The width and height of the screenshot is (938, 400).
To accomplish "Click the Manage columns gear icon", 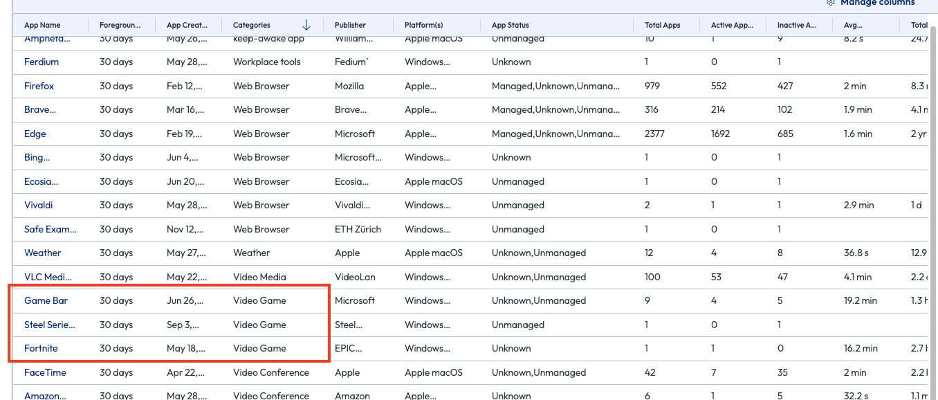I will (831, 3).
